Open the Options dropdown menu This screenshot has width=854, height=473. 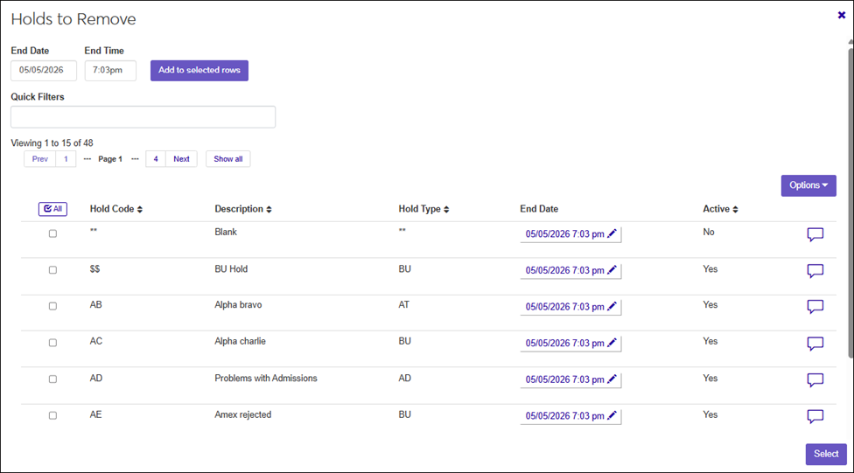808,185
